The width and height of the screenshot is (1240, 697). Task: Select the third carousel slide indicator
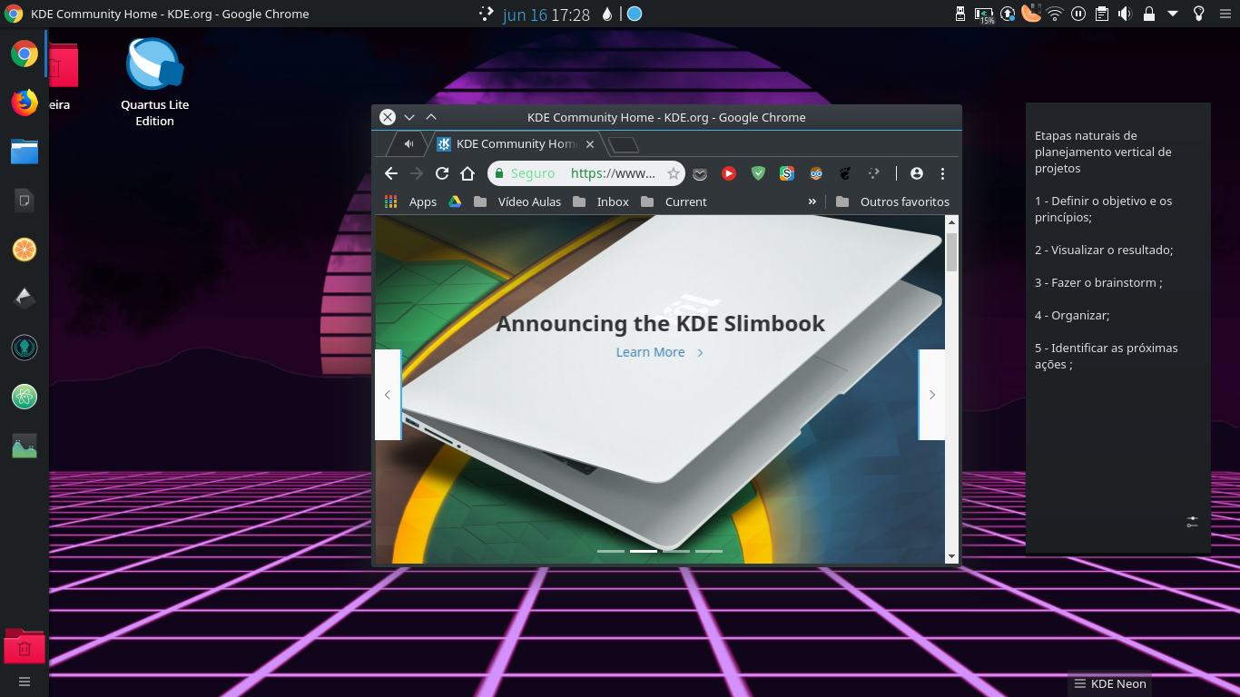[676, 551]
